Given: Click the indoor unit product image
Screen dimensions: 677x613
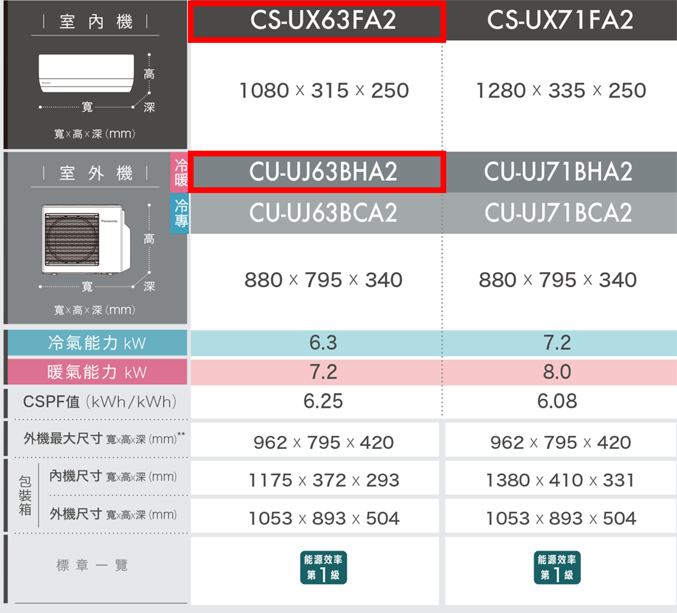Looking at the screenshot, I should (x=87, y=73).
